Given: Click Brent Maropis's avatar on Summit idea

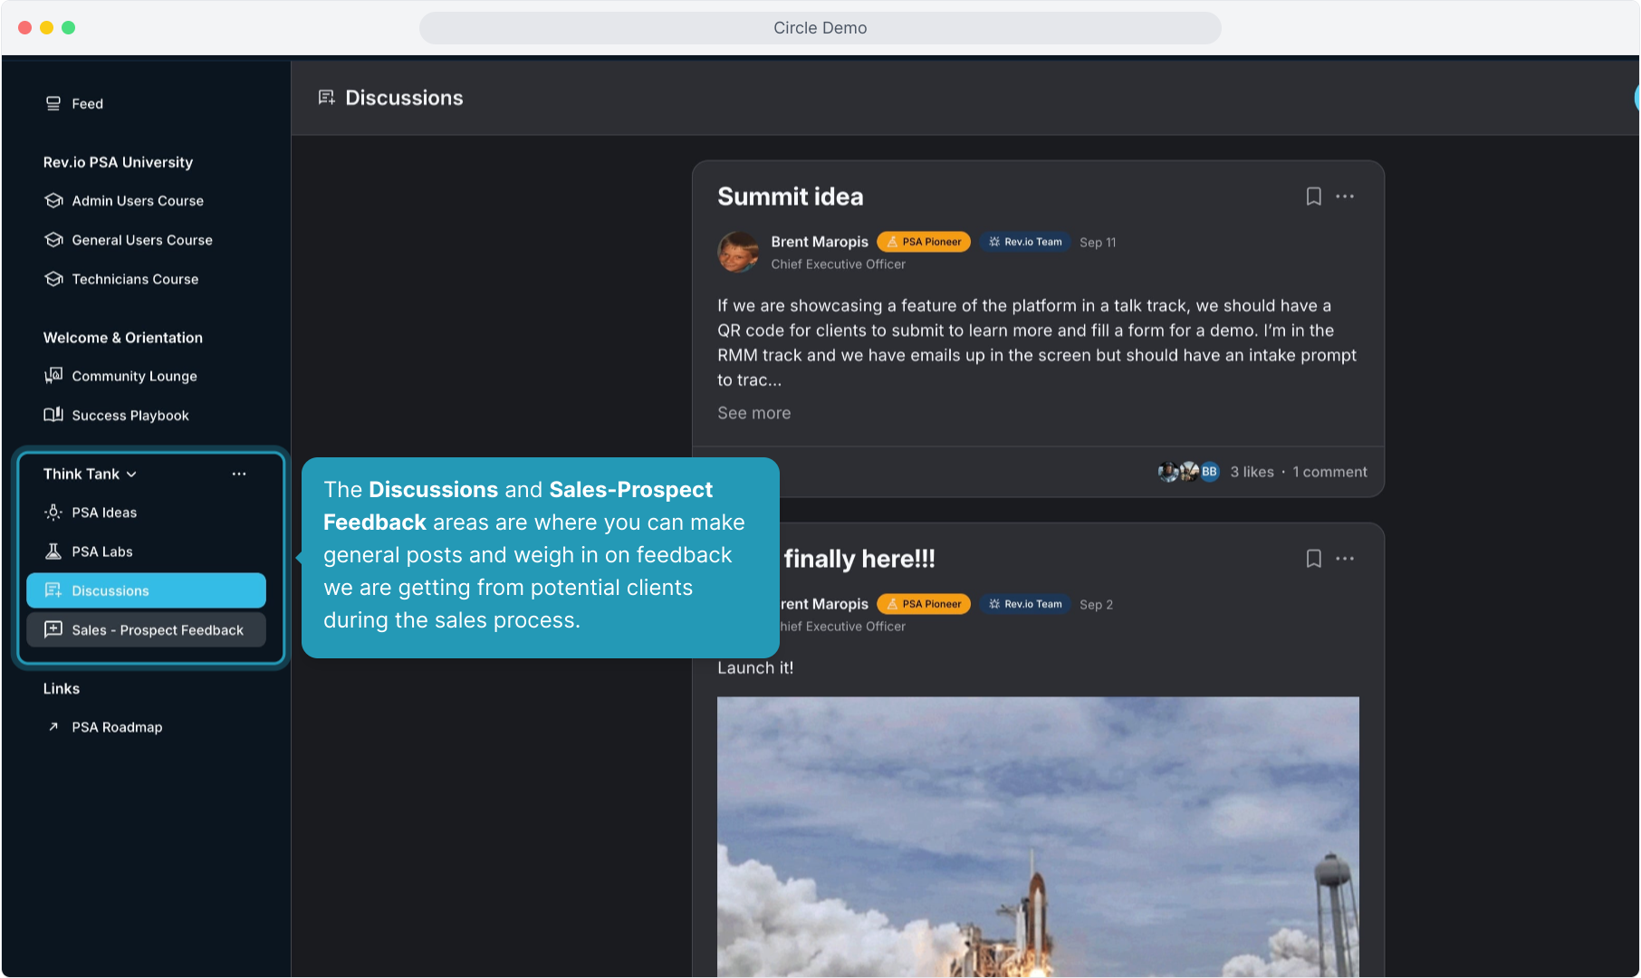Looking at the screenshot, I should click(738, 252).
